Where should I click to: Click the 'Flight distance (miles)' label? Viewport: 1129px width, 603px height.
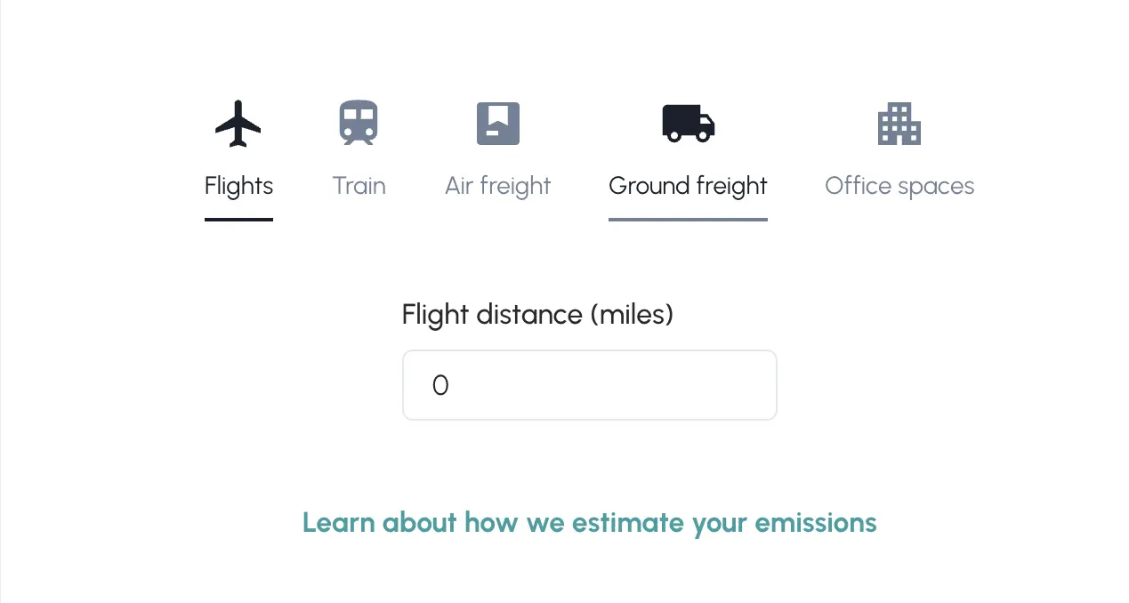click(x=537, y=315)
